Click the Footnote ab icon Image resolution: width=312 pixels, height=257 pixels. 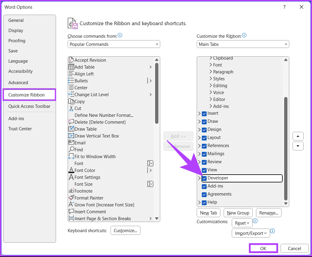tap(71, 191)
